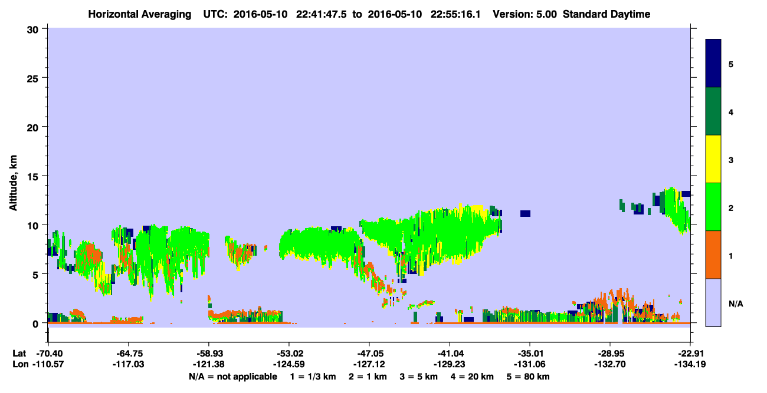Viewport: 767px width, 393px height.
Task: Click the latitude value -22.91
Action: (690, 354)
